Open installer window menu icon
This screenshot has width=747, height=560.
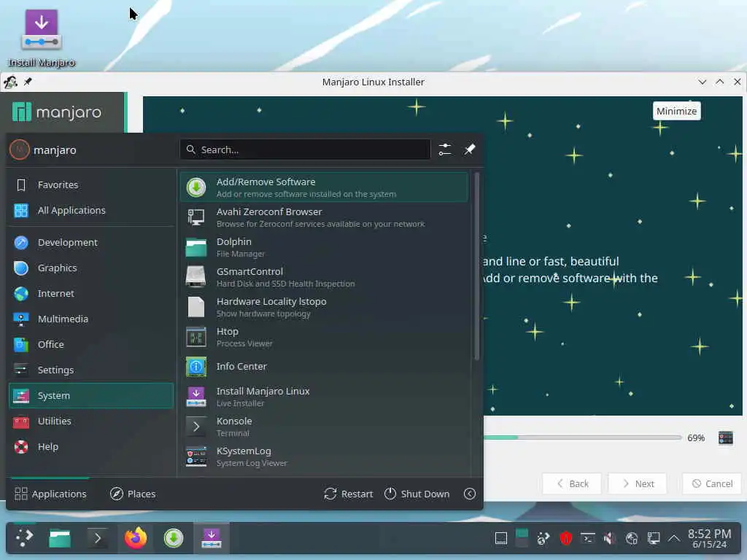coord(10,82)
